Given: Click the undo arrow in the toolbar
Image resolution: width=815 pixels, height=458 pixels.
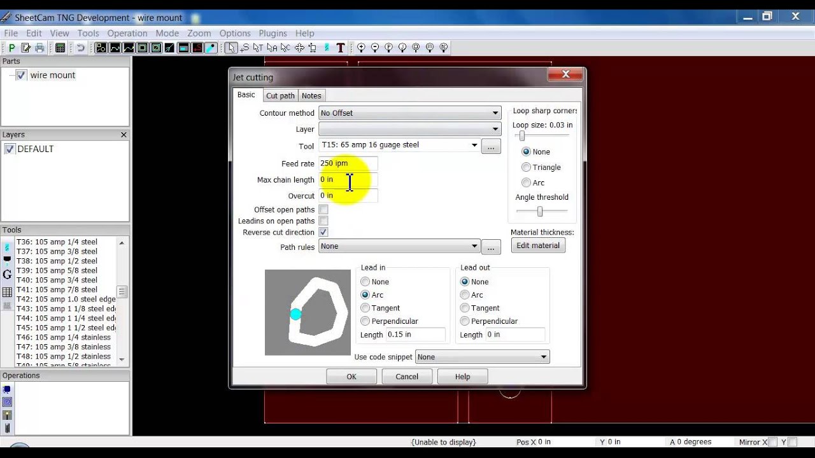Looking at the screenshot, I should coord(81,48).
